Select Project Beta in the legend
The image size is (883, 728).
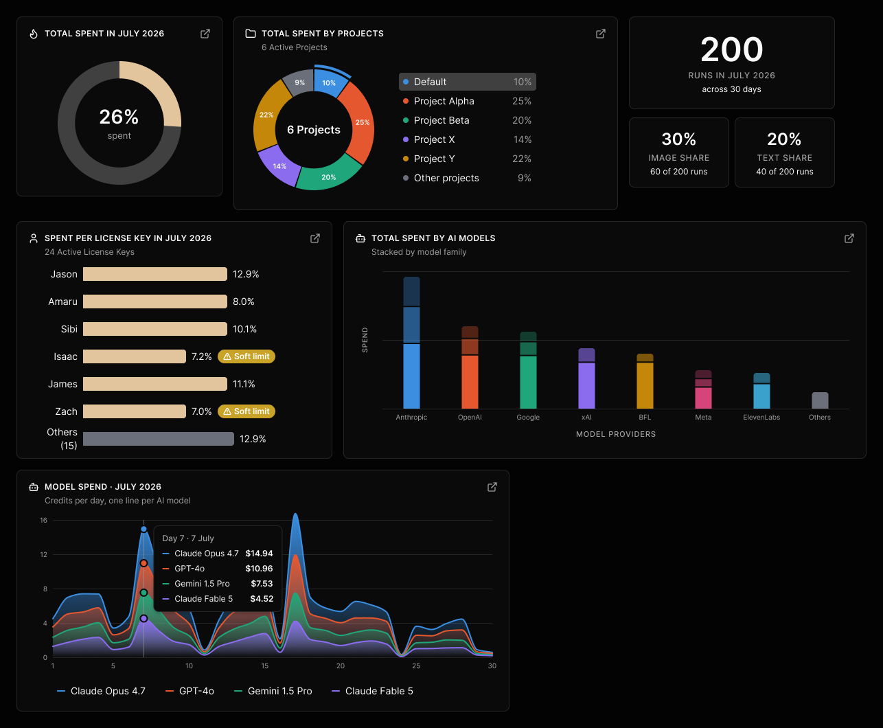pyautogui.click(x=468, y=120)
